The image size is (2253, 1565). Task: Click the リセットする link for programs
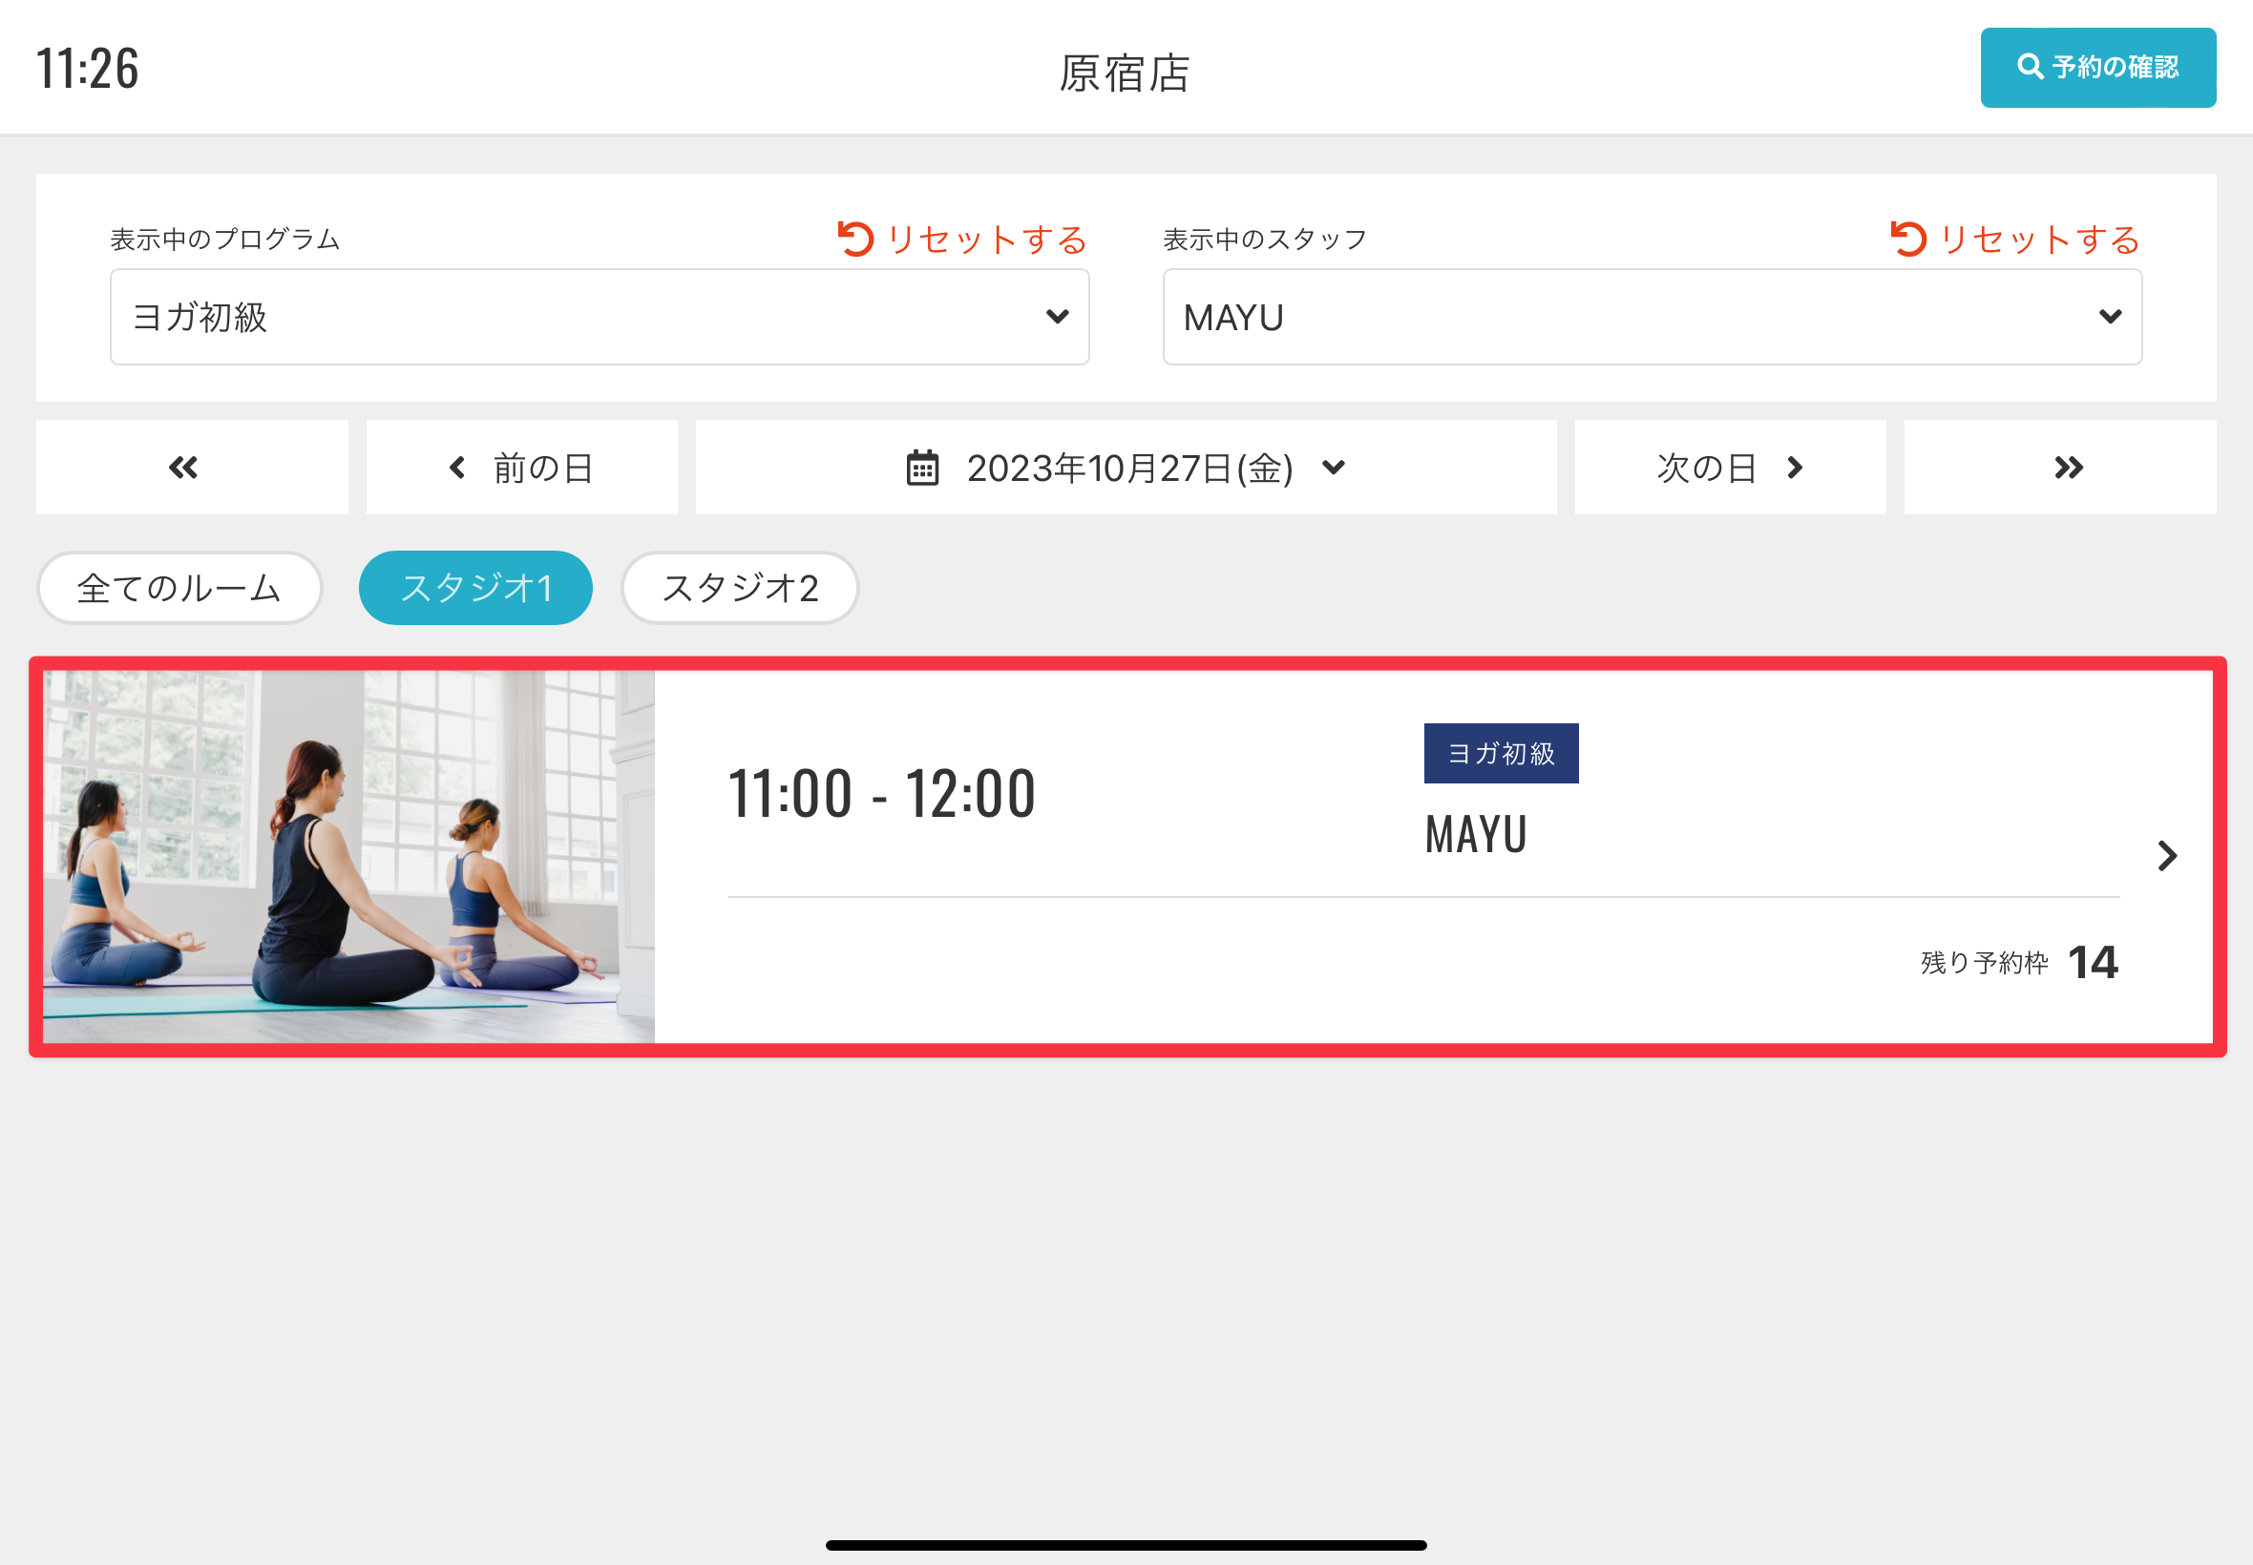[x=986, y=239]
